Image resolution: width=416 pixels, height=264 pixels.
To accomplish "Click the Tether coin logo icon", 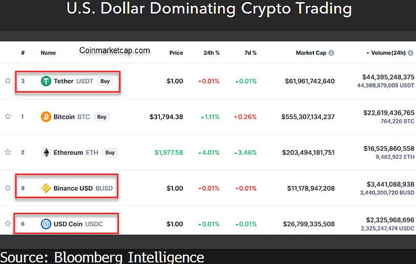I will tap(46, 81).
